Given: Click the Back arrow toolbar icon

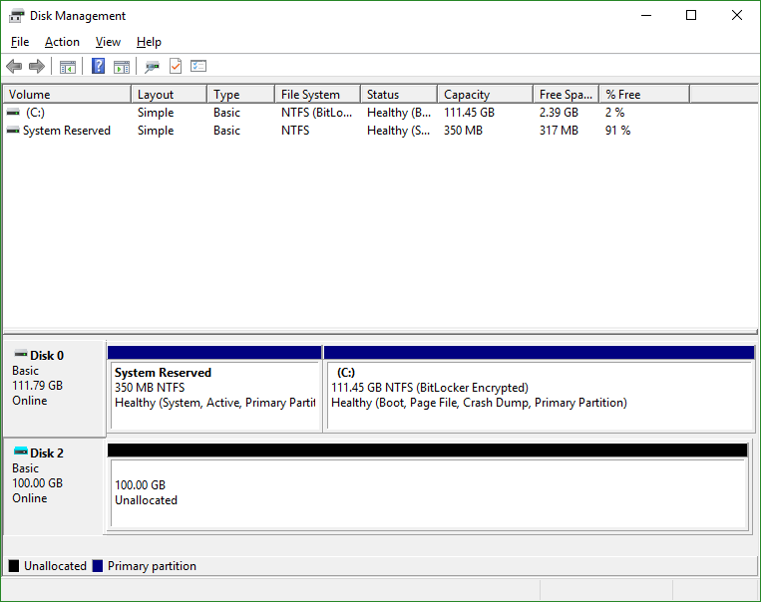Looking at the screenshot, I should 14,67.
